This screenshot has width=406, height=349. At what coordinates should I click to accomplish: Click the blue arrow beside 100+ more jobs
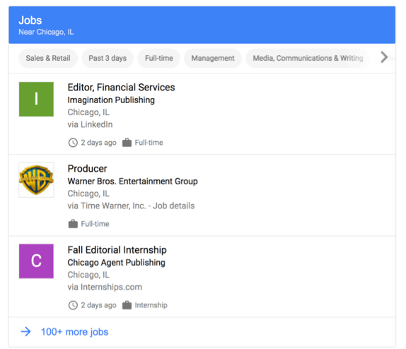point(26,331)
